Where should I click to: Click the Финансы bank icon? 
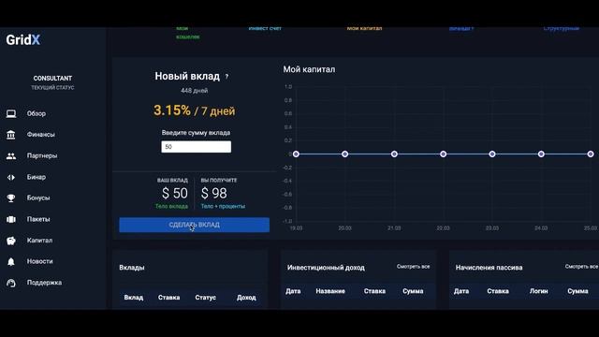(x=11, y=135)
